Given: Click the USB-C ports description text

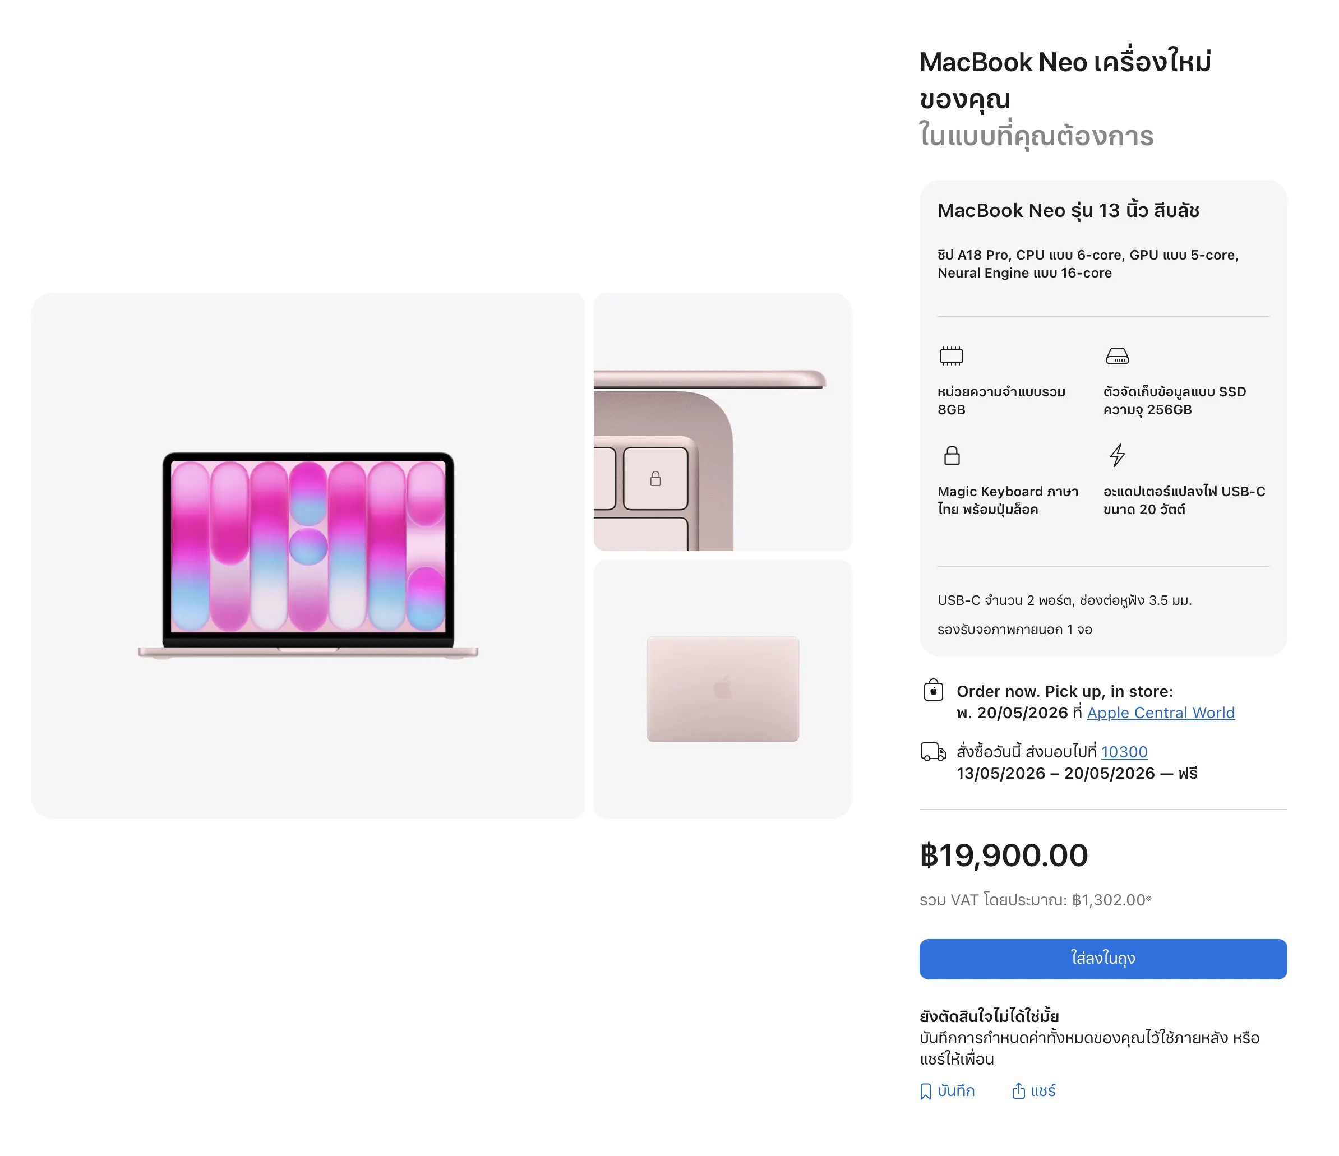Looking at the screenshot, I should [1064, 600].
